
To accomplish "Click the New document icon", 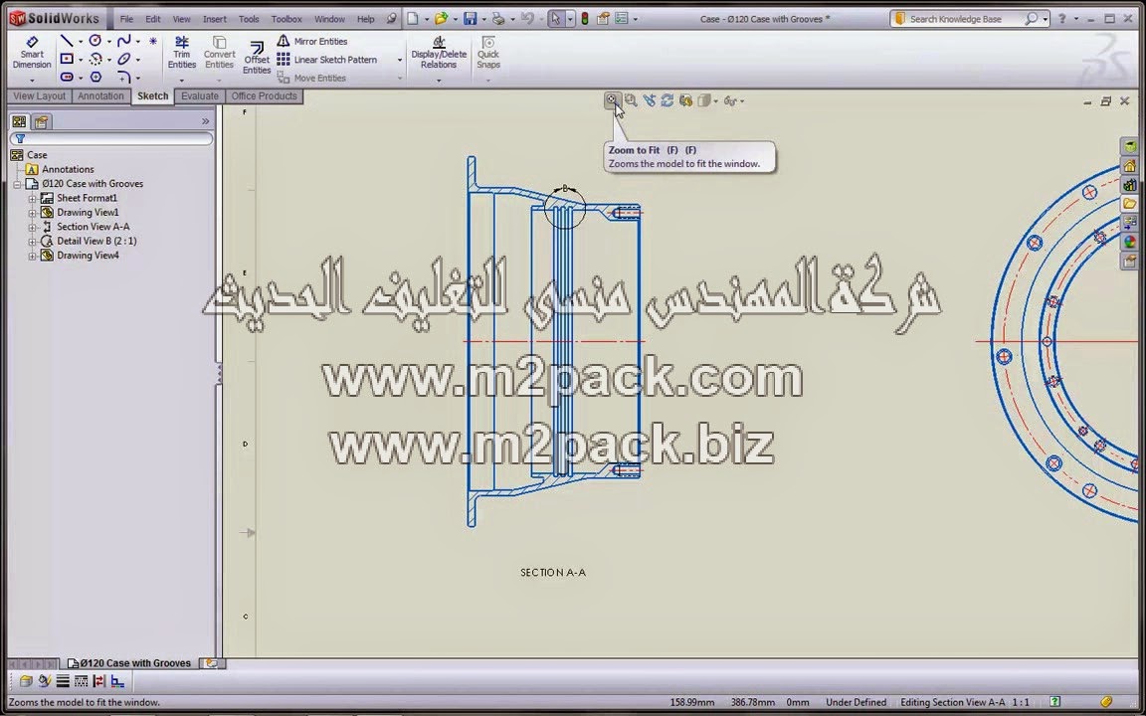I will (413, 19).
